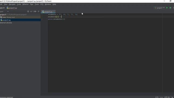Click the venv folder icon
Image resolution: width=174 pixels, height=98 pixels.
click(x=1, y=17)
